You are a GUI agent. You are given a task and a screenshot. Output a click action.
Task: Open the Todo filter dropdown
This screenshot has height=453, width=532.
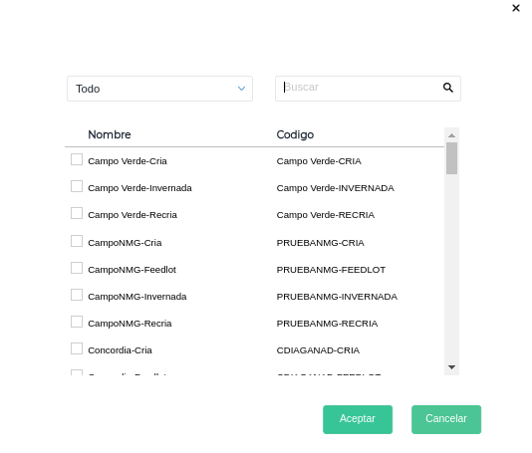pos(159,89)
